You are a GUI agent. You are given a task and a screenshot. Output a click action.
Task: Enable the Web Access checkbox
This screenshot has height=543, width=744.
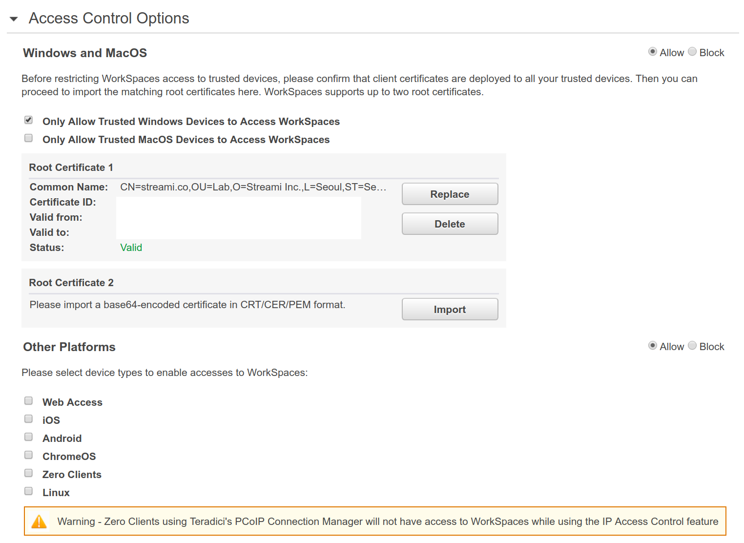(29, 401)
